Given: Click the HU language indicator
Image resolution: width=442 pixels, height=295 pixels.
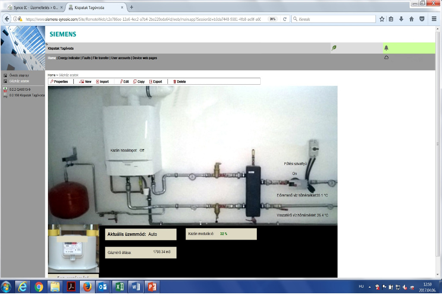Looking at the screenshot, I should click(361, 286).
